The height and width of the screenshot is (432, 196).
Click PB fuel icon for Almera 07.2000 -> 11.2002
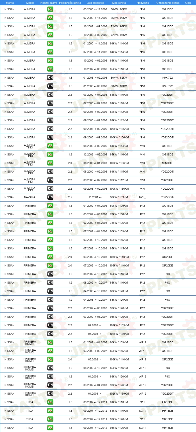(x=50, y=52)
